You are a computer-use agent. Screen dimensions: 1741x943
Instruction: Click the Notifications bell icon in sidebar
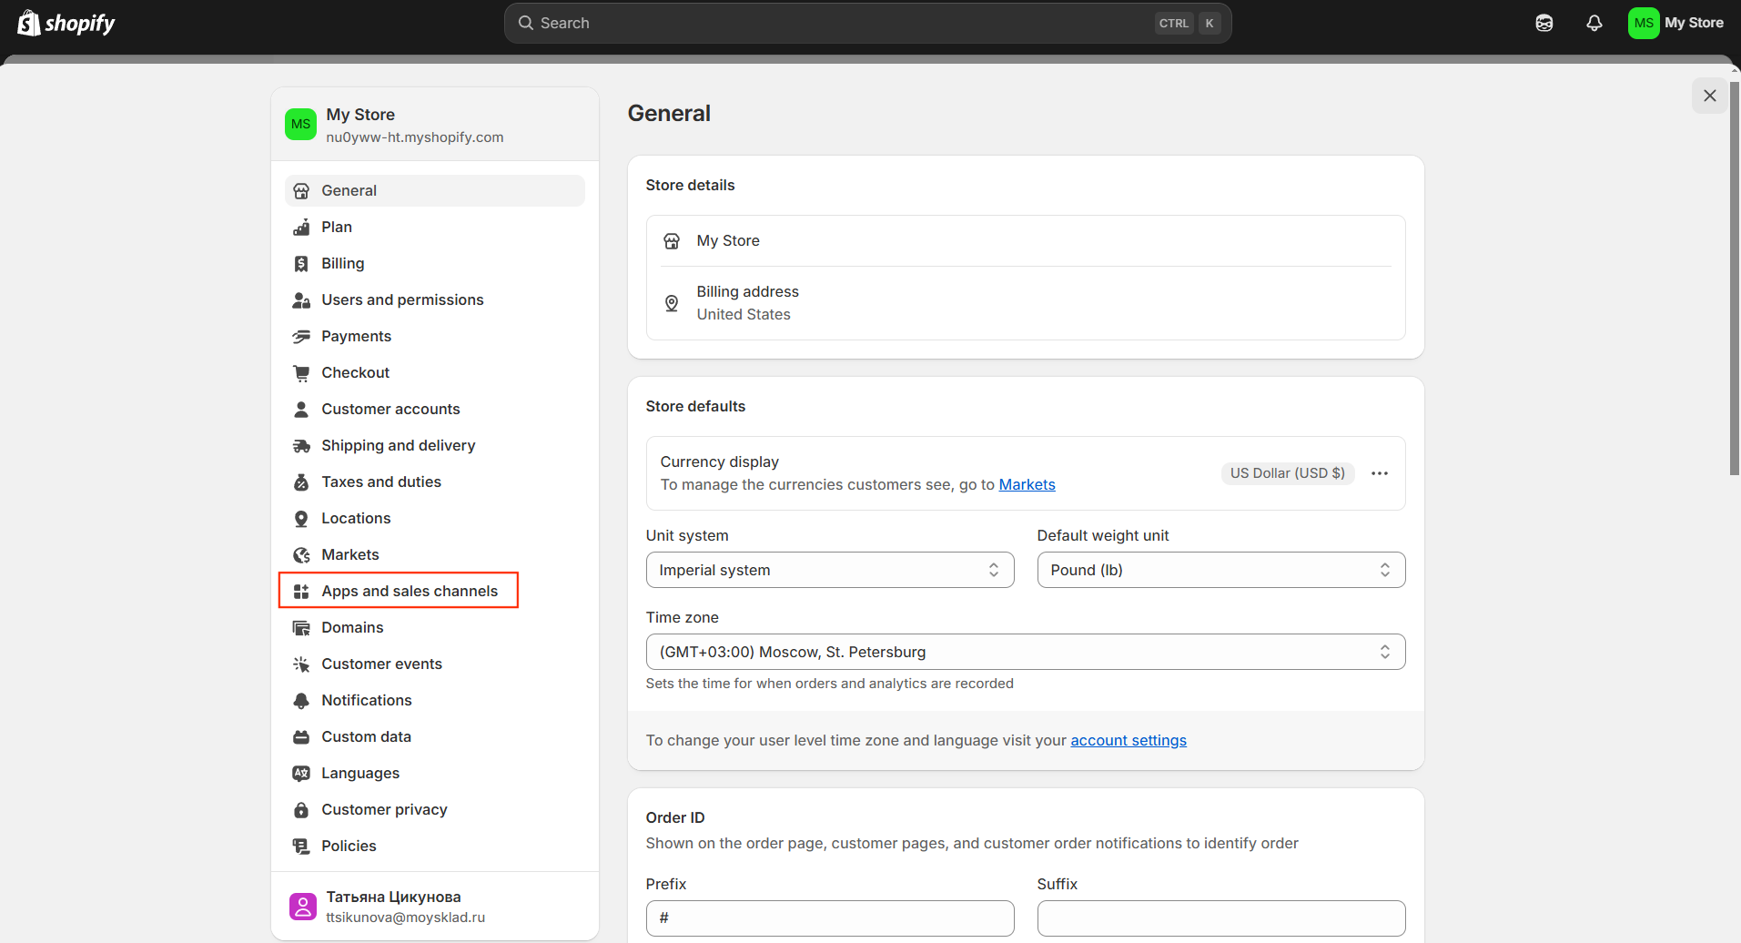coord(301,700)
